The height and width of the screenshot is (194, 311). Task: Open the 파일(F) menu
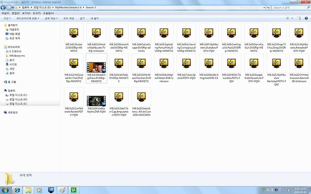[x=5, y=13]
